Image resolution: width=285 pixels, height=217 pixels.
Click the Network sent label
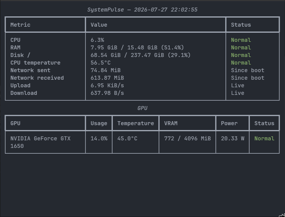(x=30, y=70)
